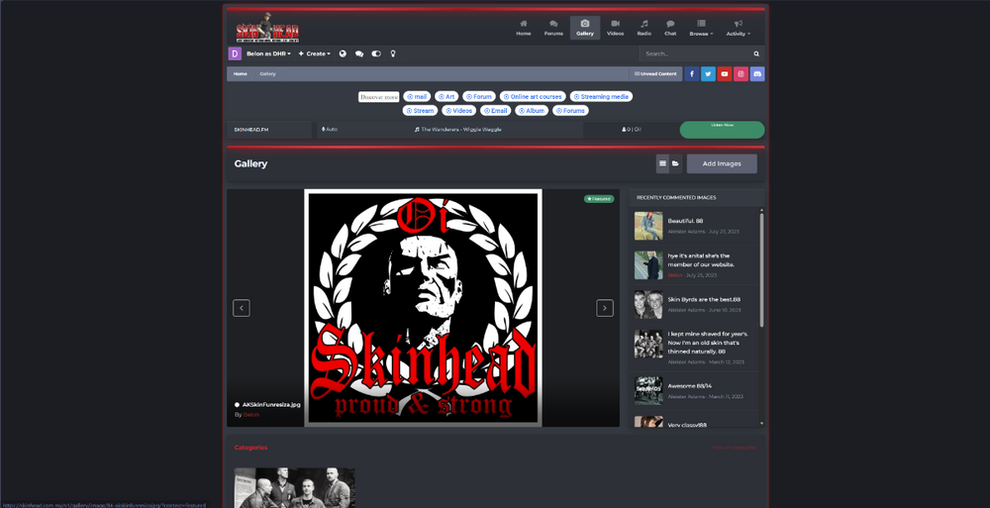
Task: Open the Discord social link icon
Action: [757, 74]
